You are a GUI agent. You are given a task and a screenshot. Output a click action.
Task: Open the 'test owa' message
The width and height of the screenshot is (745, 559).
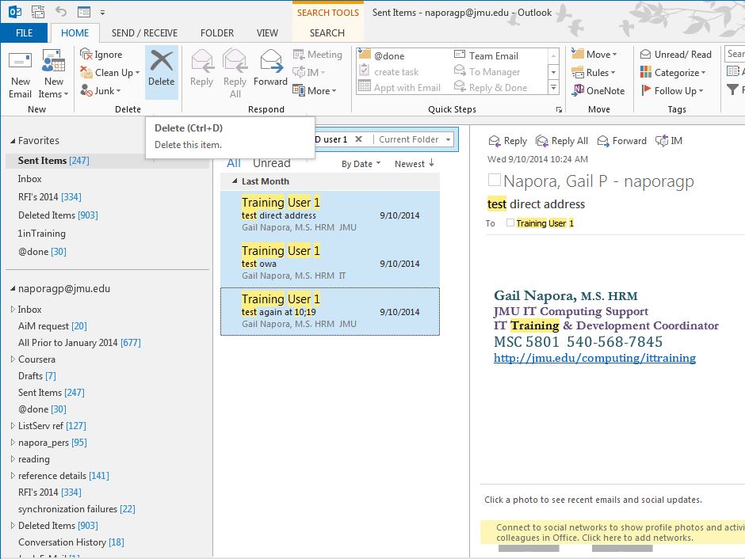(330, 263)
